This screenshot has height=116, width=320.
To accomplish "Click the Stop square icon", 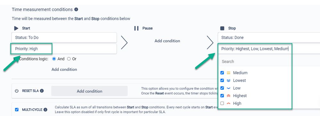I will [x=222, y=28].
